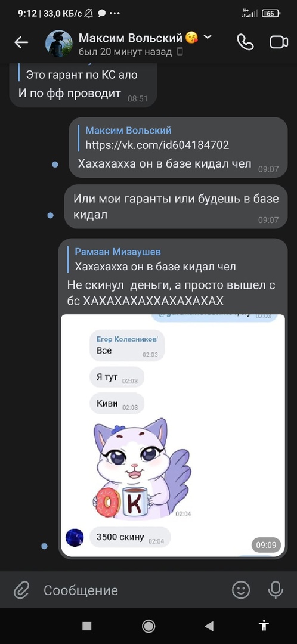The image size is (297, 644).
Task: Tap the Android Home navigation button
Action: pyautogui.click(x=148, y=626)
